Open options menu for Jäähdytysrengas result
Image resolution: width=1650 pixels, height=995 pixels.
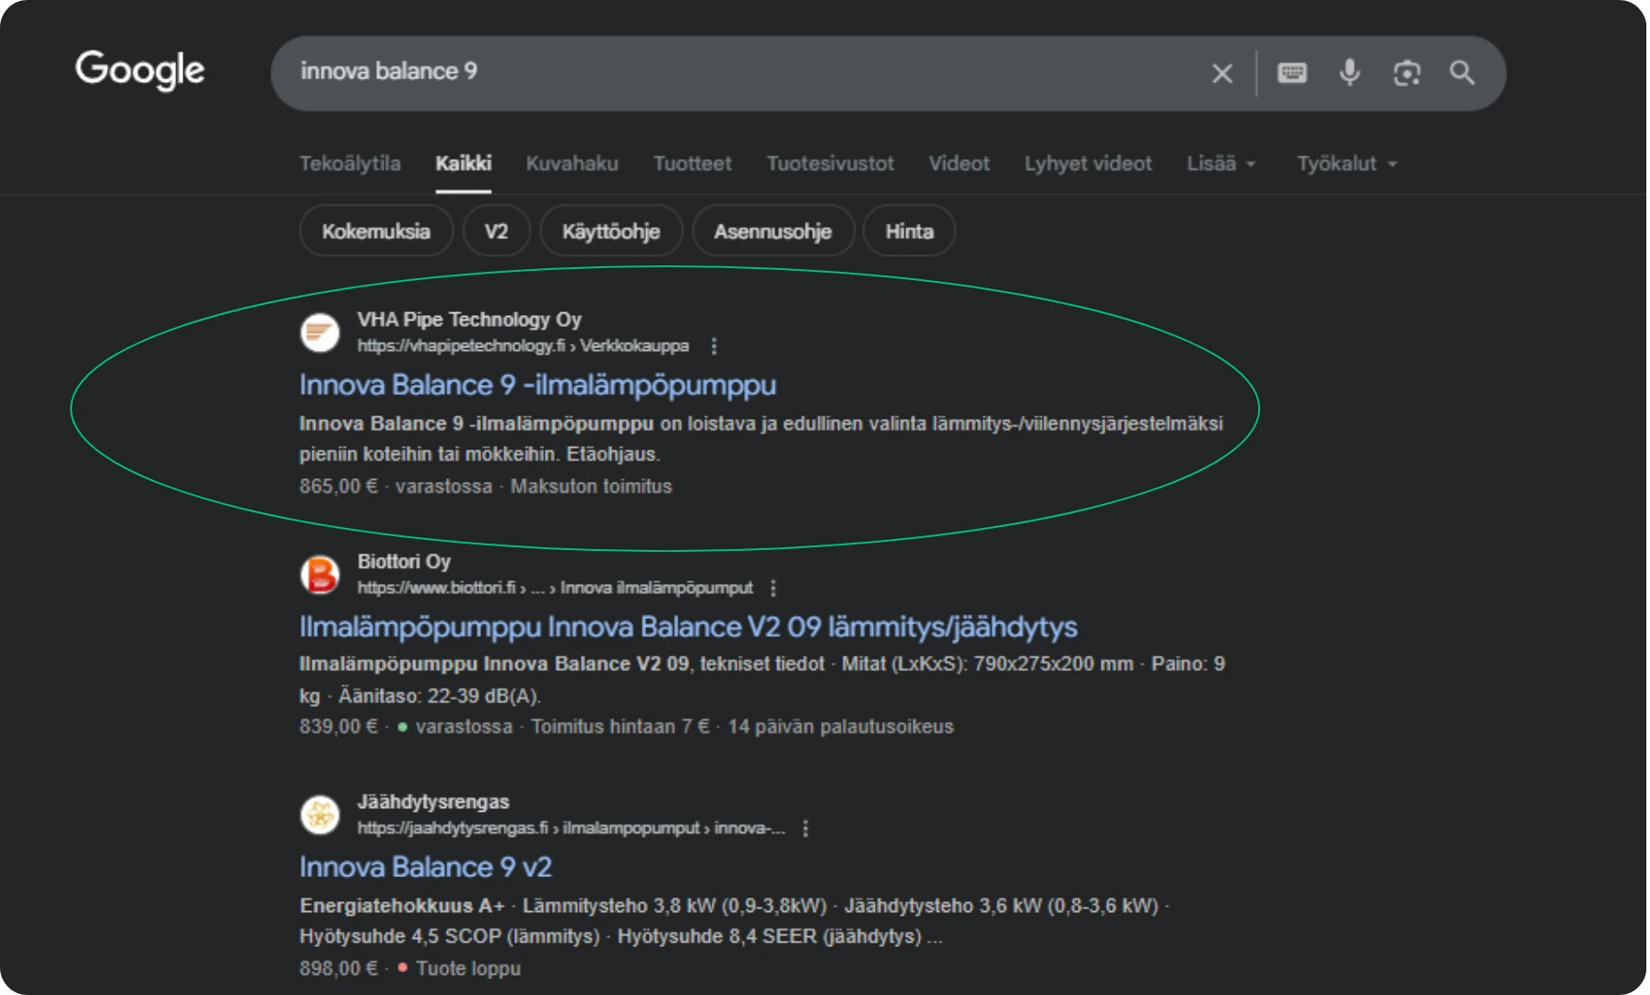click(806, 828)
